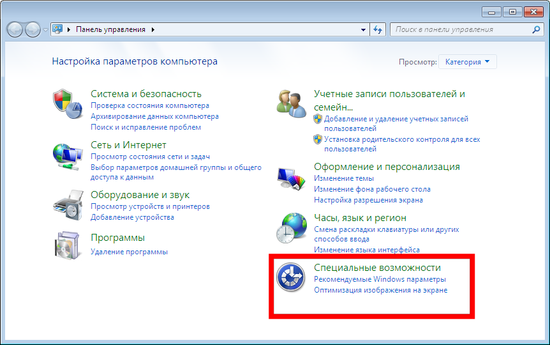Open Сеть и Интернет heading
Screen dimensions: 550x345
(x=128, y=145)
